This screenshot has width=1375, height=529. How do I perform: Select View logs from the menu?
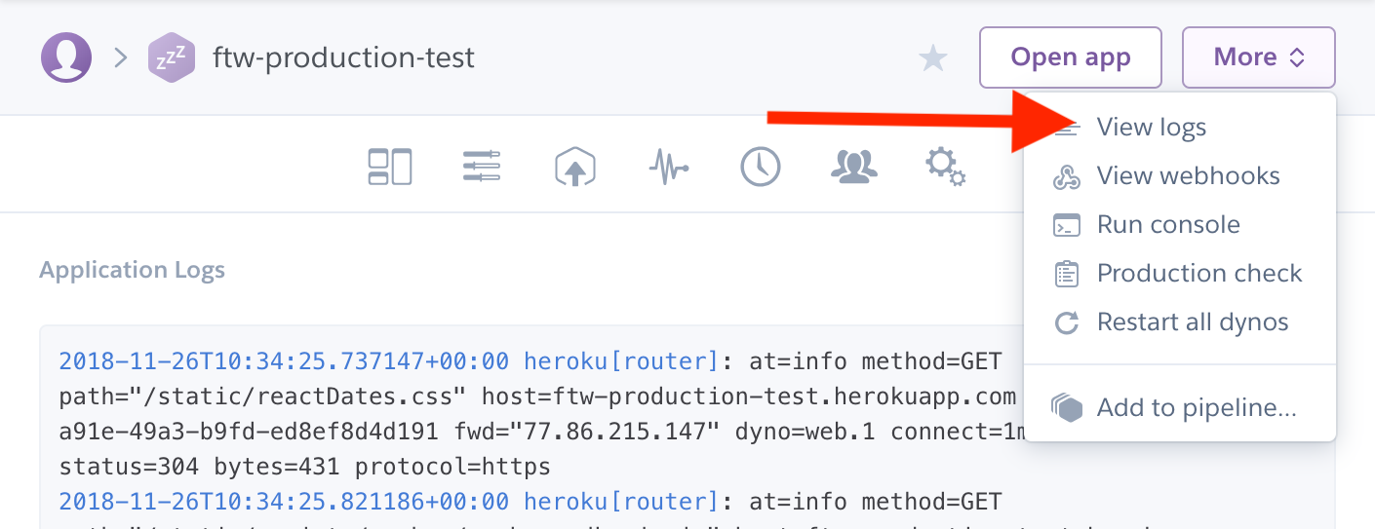[x=1151, y=128]
